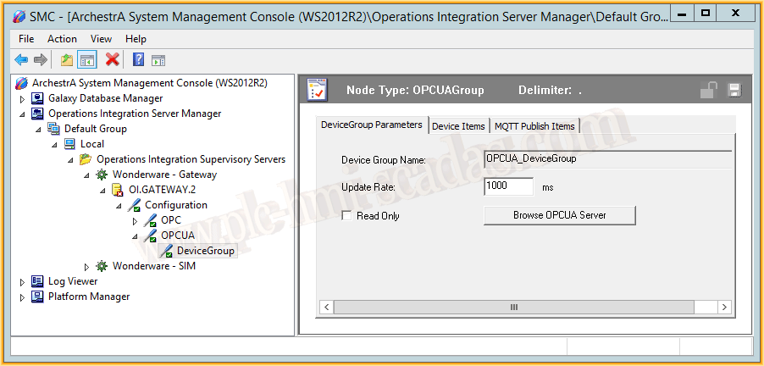The width and height of the screenshot is (764, 366).
Task: Collapse the OPCUA tree node
Action: [x=135, y=236]
